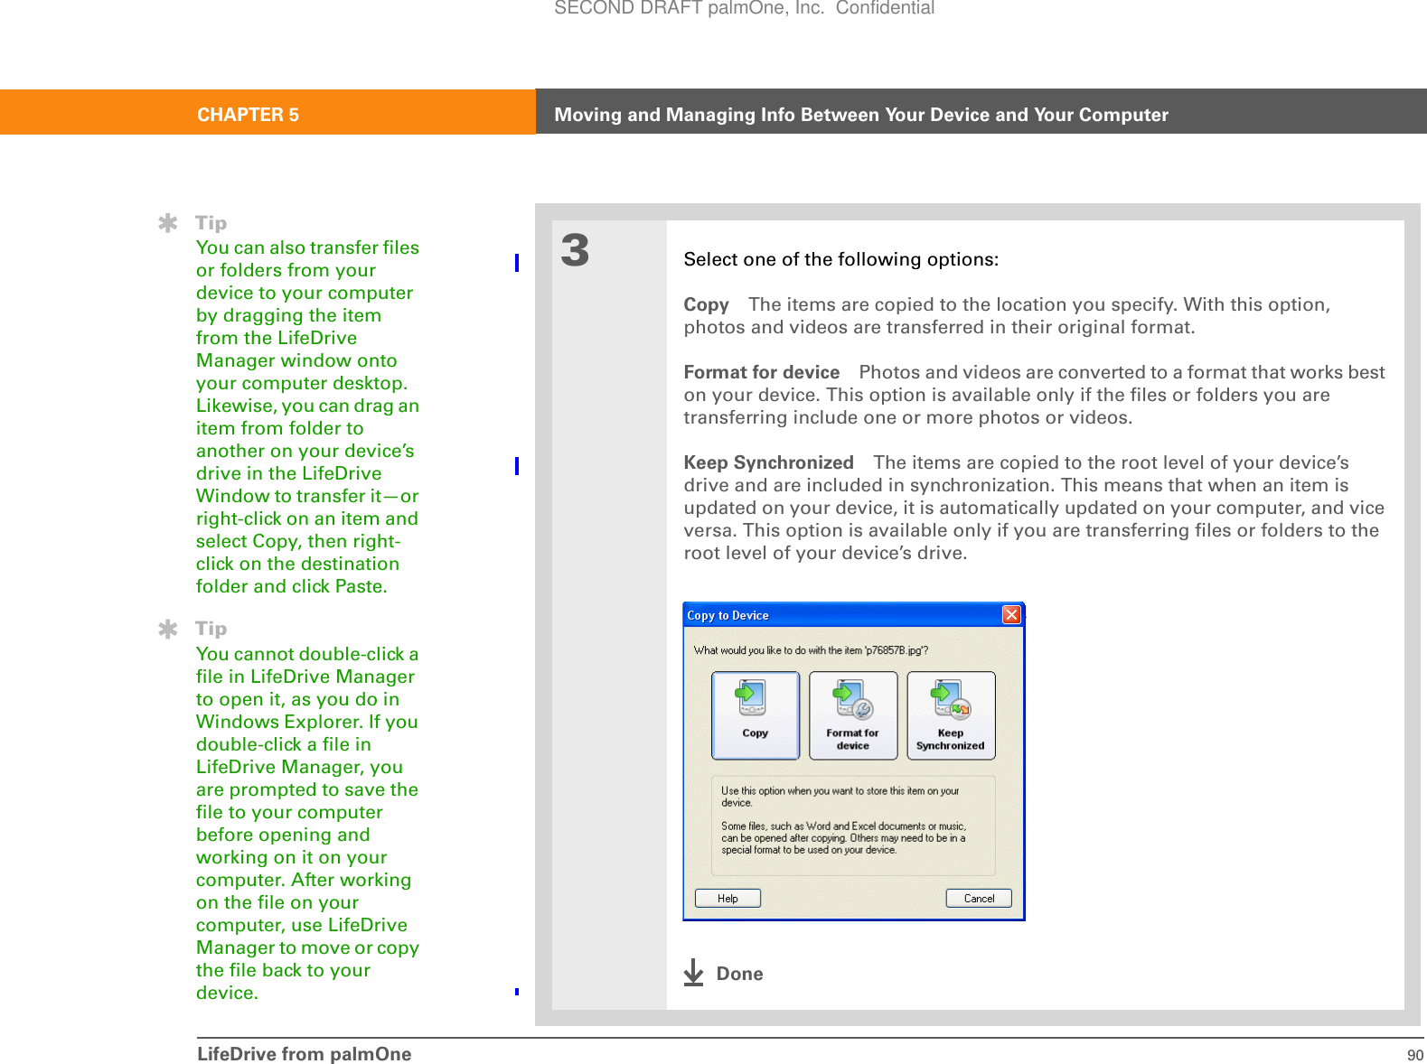Click the 'LifeDrive from palmOne' footer text
The height and width of the screenshot is (1064, 1427).
point(305,1054)
